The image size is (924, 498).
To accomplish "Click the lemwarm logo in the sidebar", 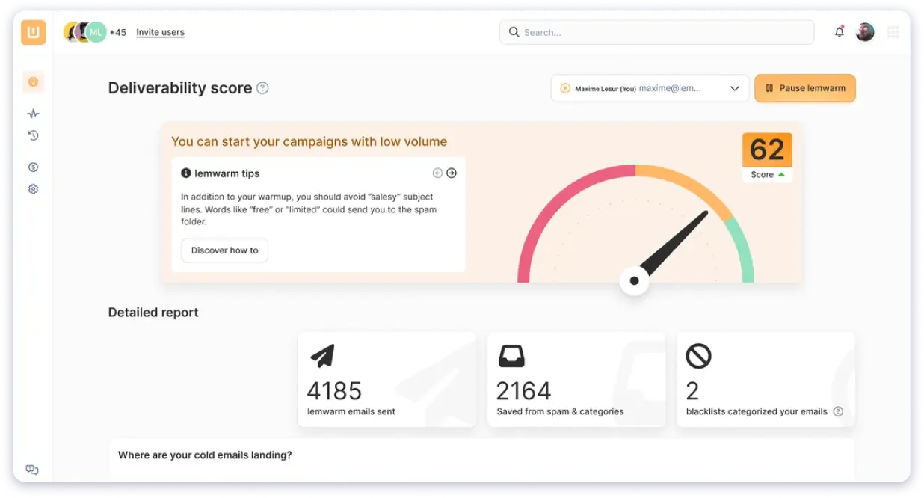I will pyautogui.click(x=33, y=32).
